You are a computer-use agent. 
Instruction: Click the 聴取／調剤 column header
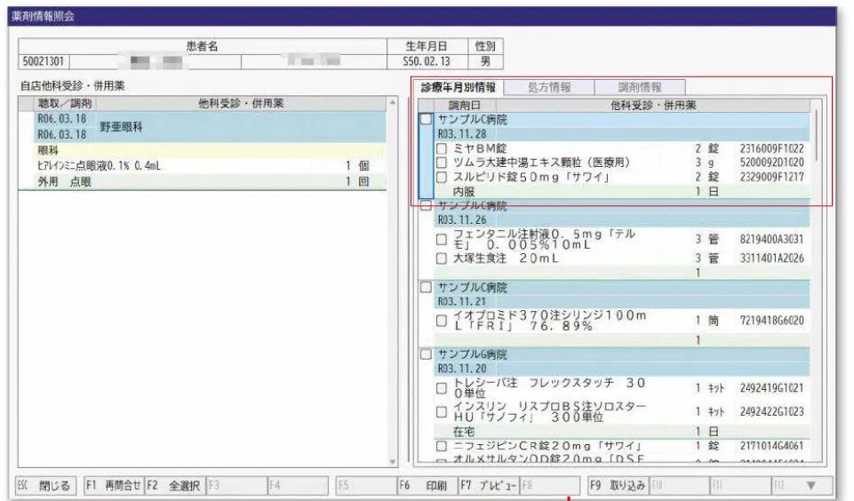(65, 103)
